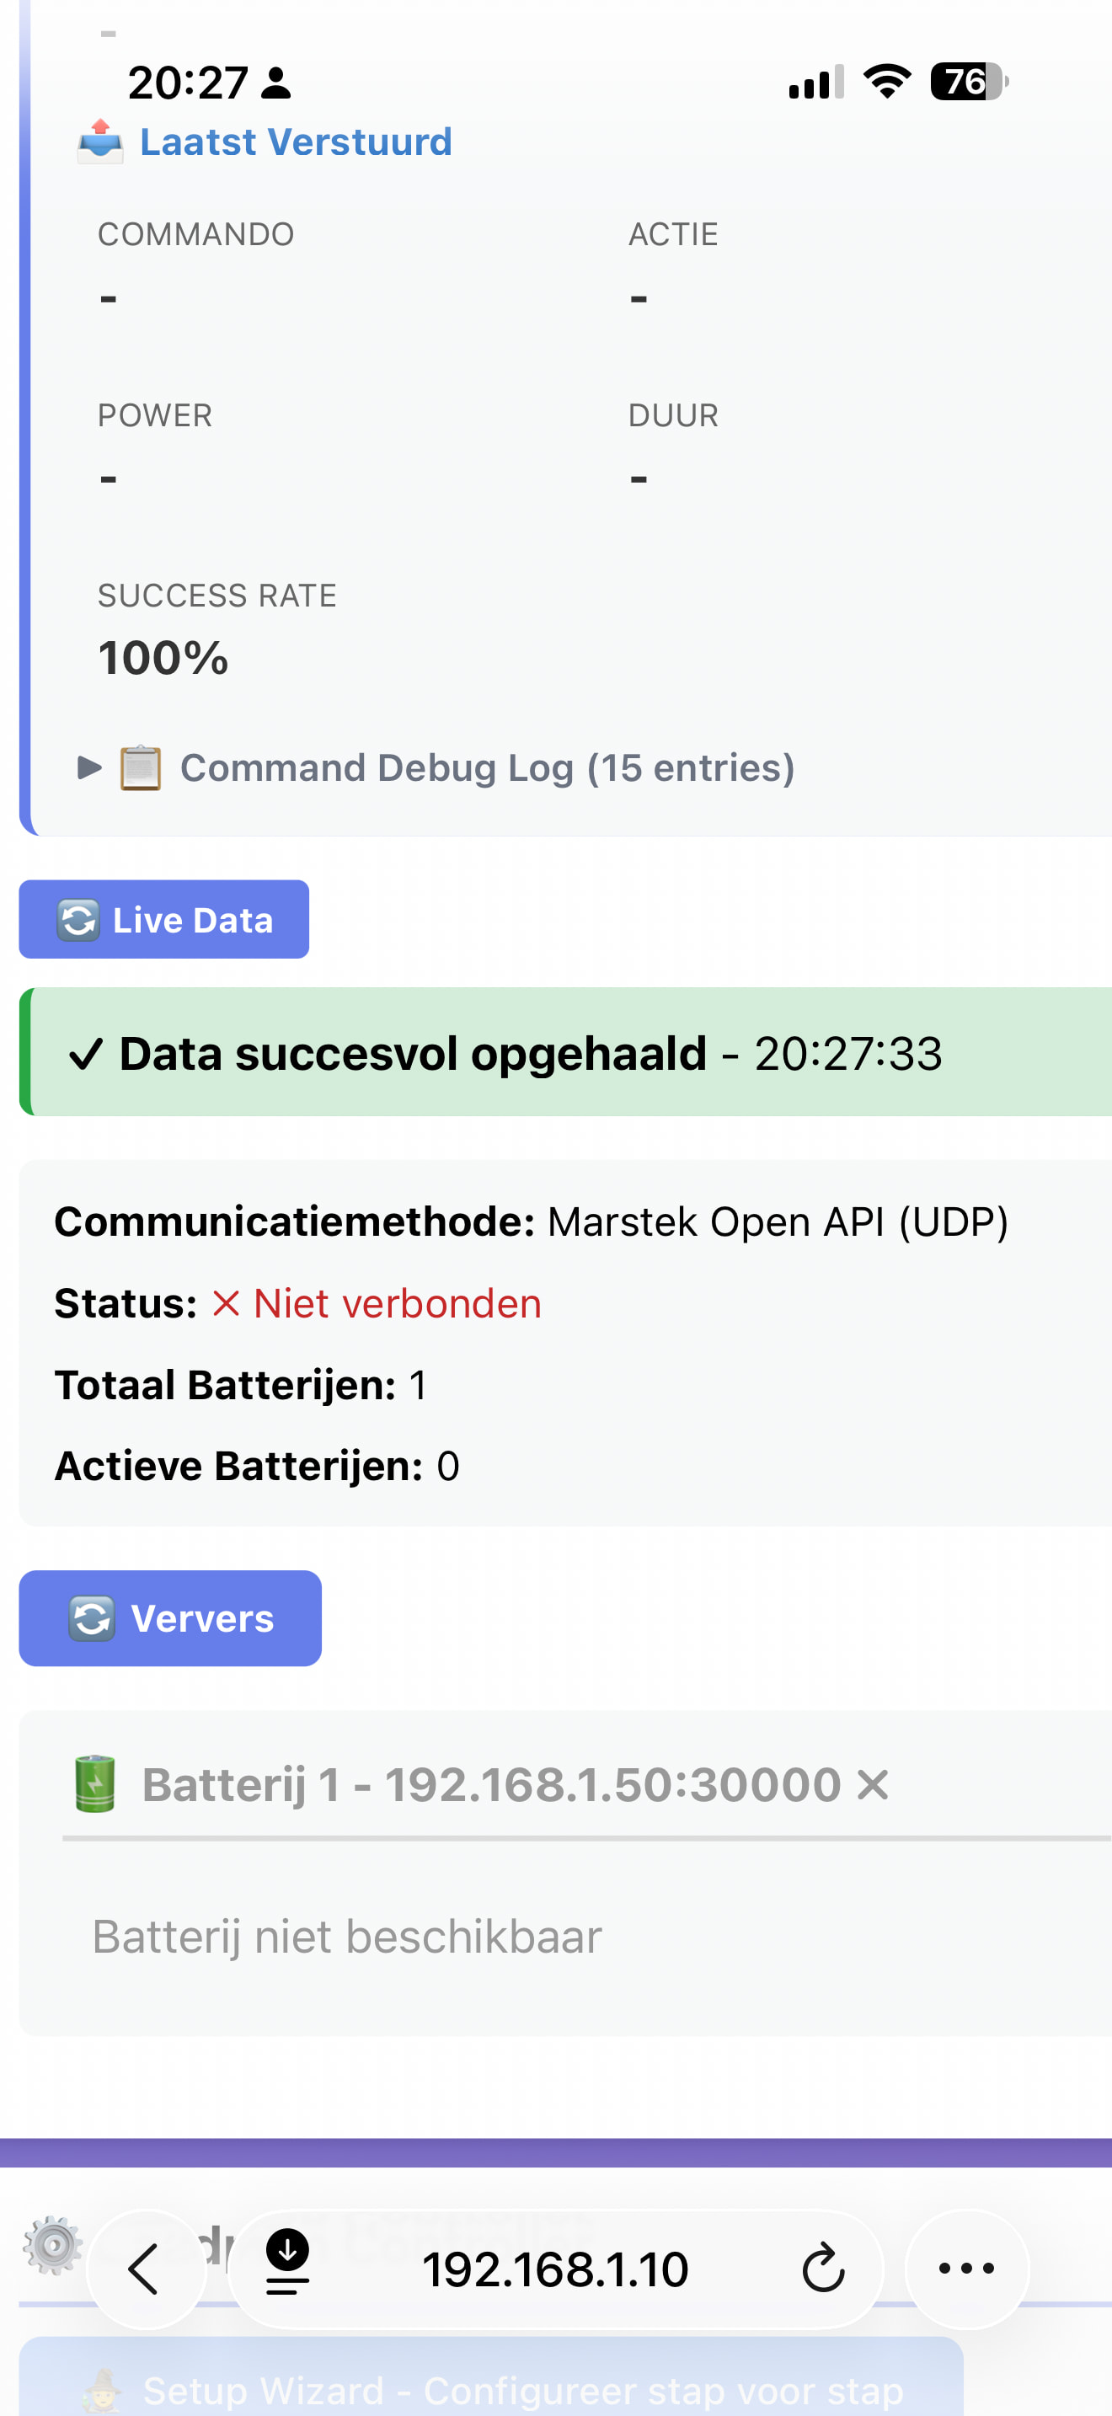Reload the page with the refresh icon
This screenshot has height=2416, width=1112.
tap(823, 2269)
